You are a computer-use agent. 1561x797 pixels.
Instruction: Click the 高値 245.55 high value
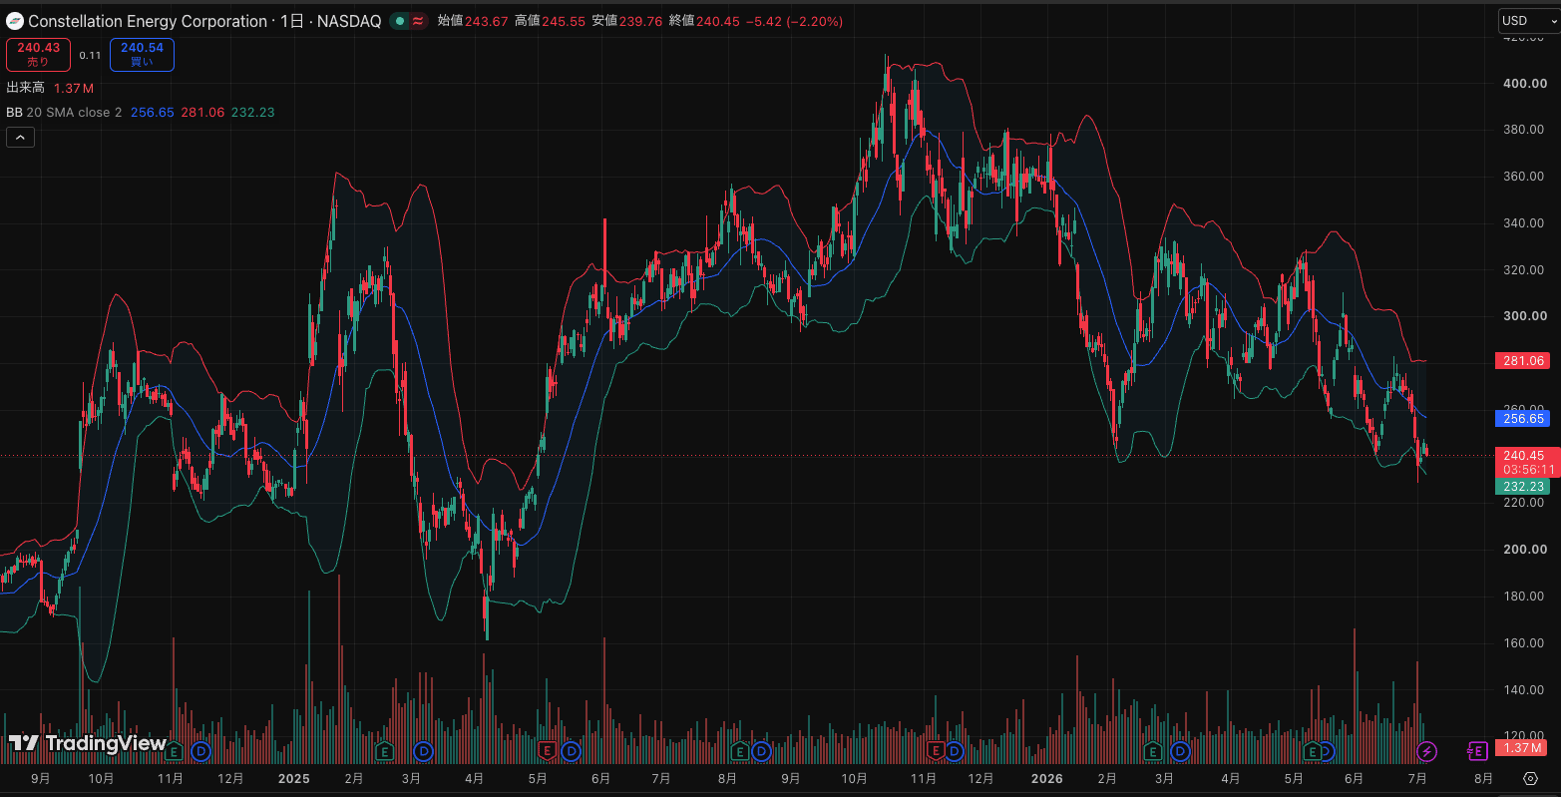550,21
